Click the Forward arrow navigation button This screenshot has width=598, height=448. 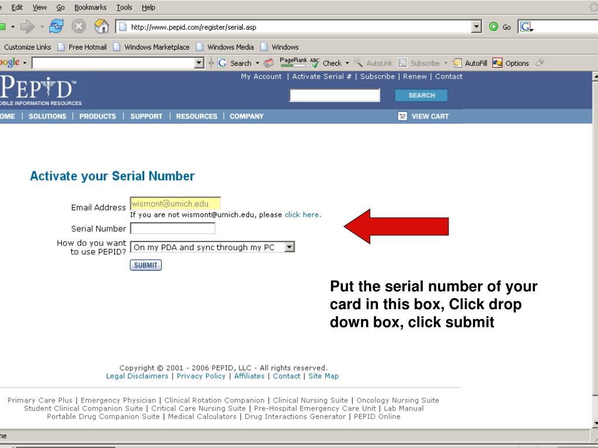[x=27, y=27]
